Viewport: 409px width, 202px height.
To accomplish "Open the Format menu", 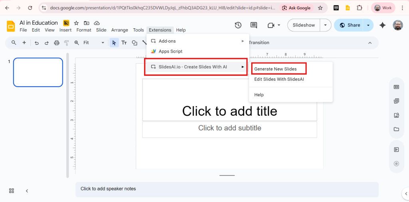I will [84, 30].
